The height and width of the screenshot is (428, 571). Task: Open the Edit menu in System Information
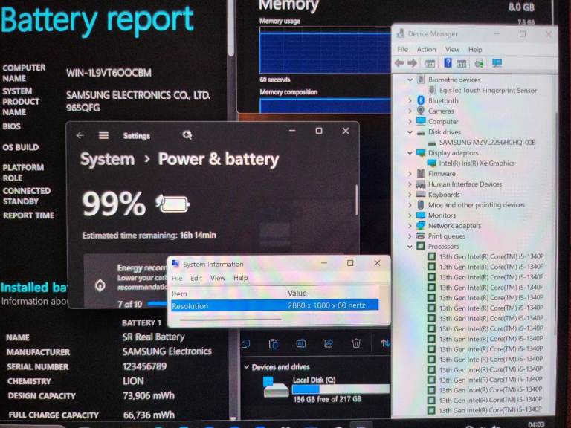tap(196, 278)
